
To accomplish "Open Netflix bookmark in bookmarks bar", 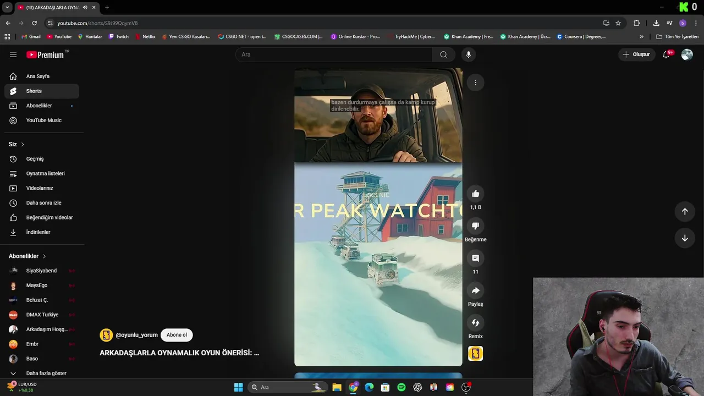I will (x=145, y=37).
